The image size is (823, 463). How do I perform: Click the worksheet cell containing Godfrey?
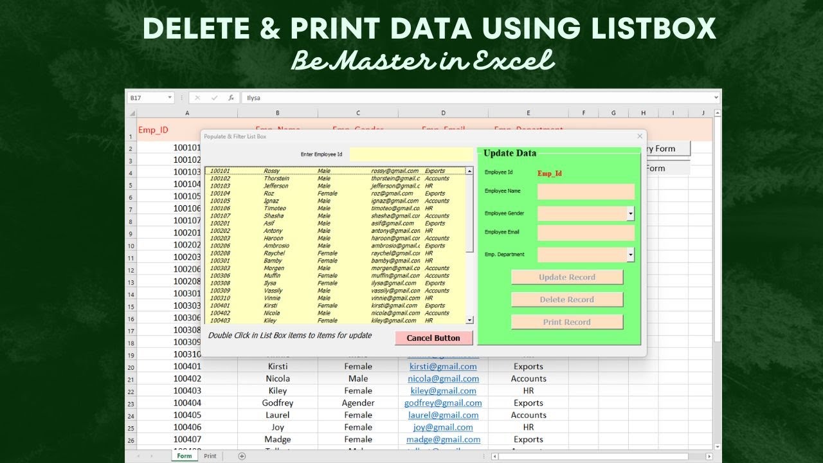[278, 403]
